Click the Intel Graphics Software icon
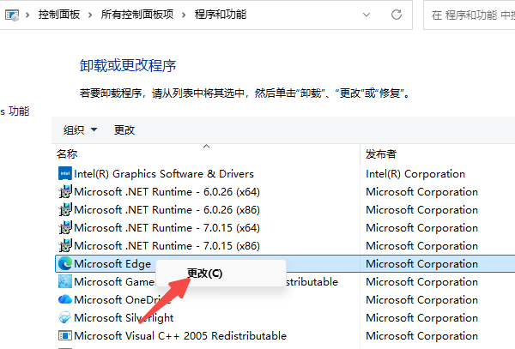The width and height of the screenshot is (515, 349). 64,174
